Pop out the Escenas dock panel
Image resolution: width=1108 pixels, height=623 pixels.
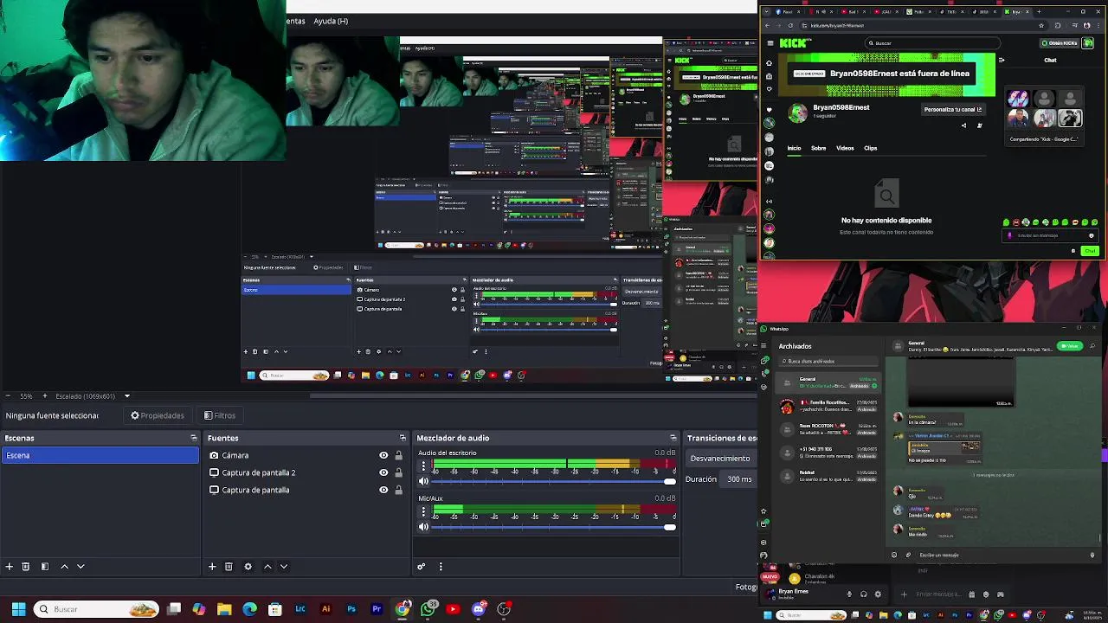[194, 438]
